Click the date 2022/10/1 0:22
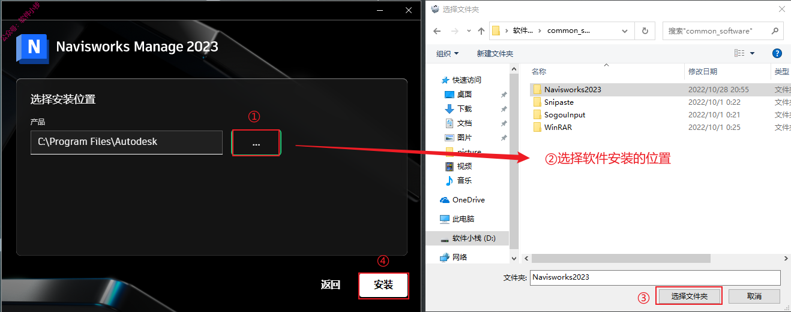The height and width of the screenshot is (312, 791). pos(714,102)
